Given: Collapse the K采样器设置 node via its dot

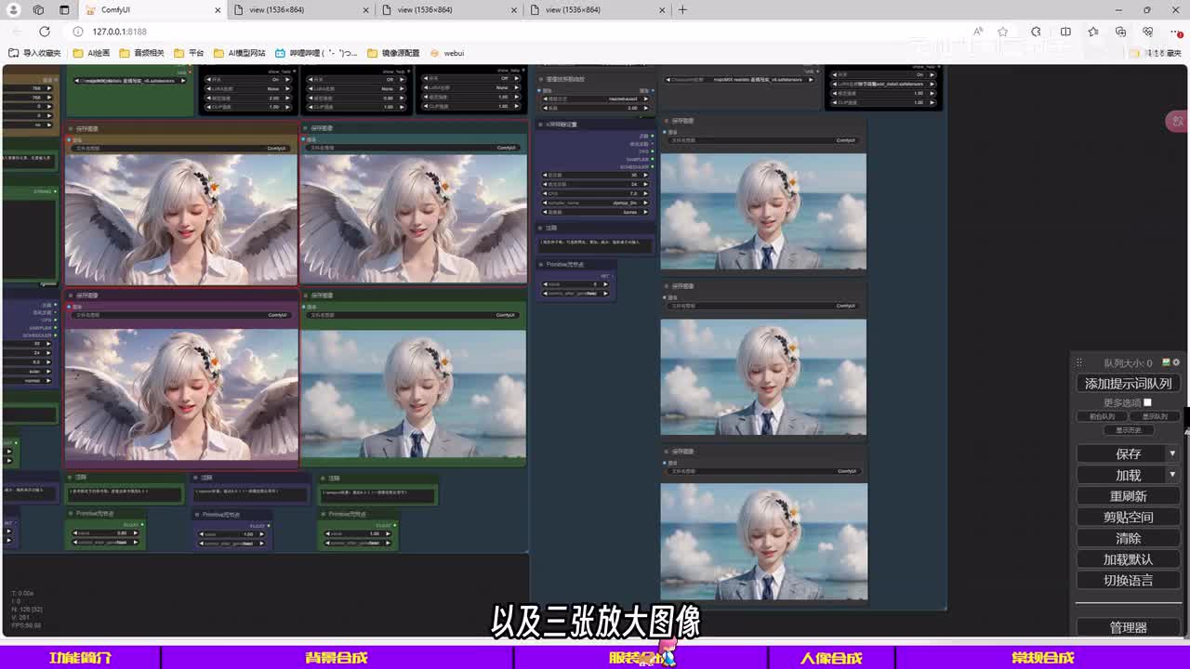Looking at the screenshot, I should 541,125.
